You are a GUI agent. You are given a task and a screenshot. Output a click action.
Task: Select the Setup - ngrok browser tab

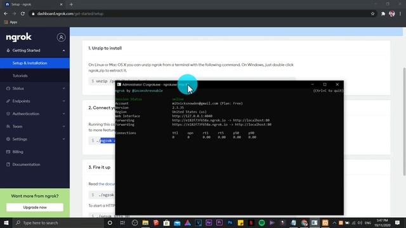click(x=34, y=4)
